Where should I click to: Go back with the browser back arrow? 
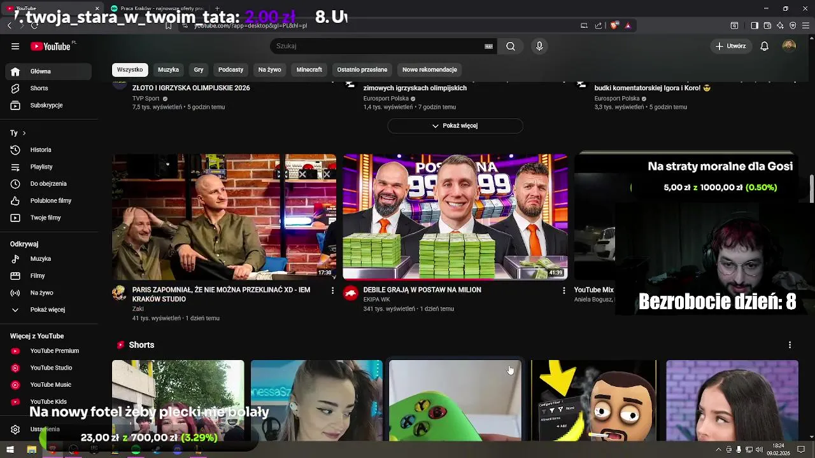click(10, 25)
